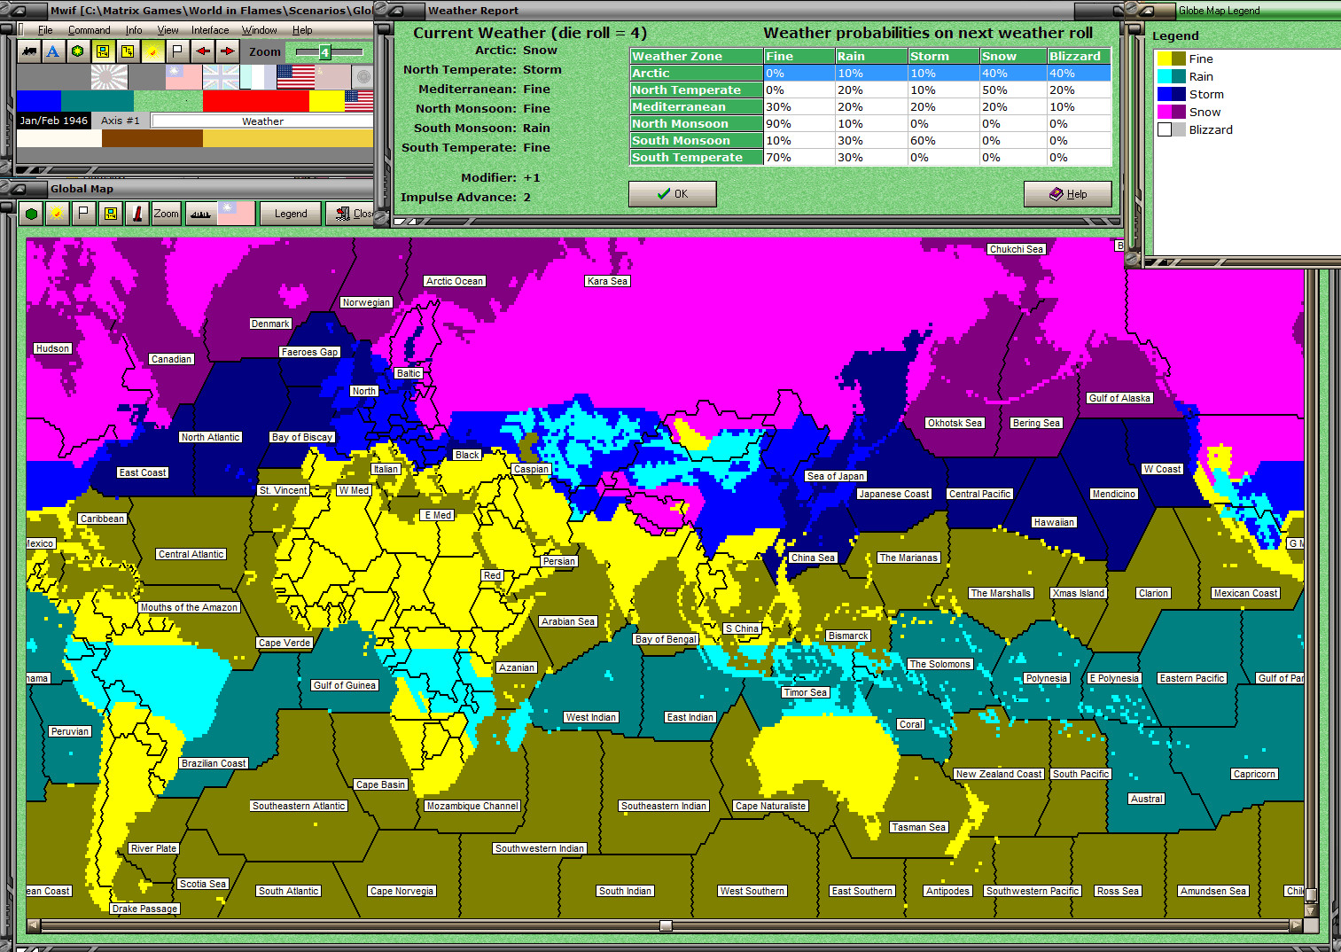1341x952 pixels.
Task: Click the Fine color swatch in legend
Action: tap(1171, 59)
